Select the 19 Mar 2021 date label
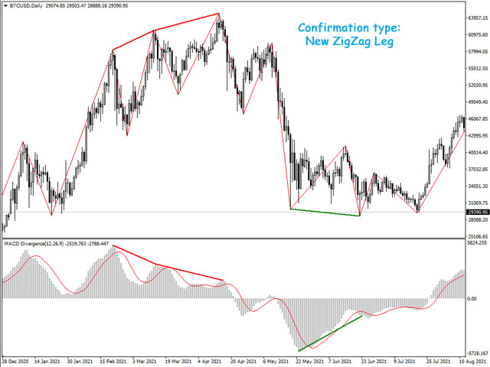Image resolution: width=490 pixels, height=367 pixels. tap(178, 362)
